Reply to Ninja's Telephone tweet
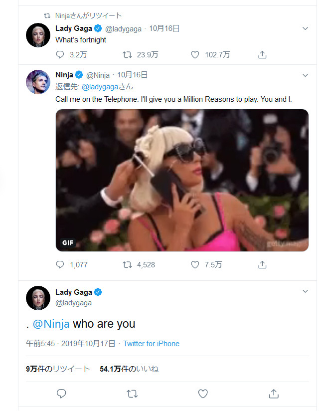 click(60, 264)
